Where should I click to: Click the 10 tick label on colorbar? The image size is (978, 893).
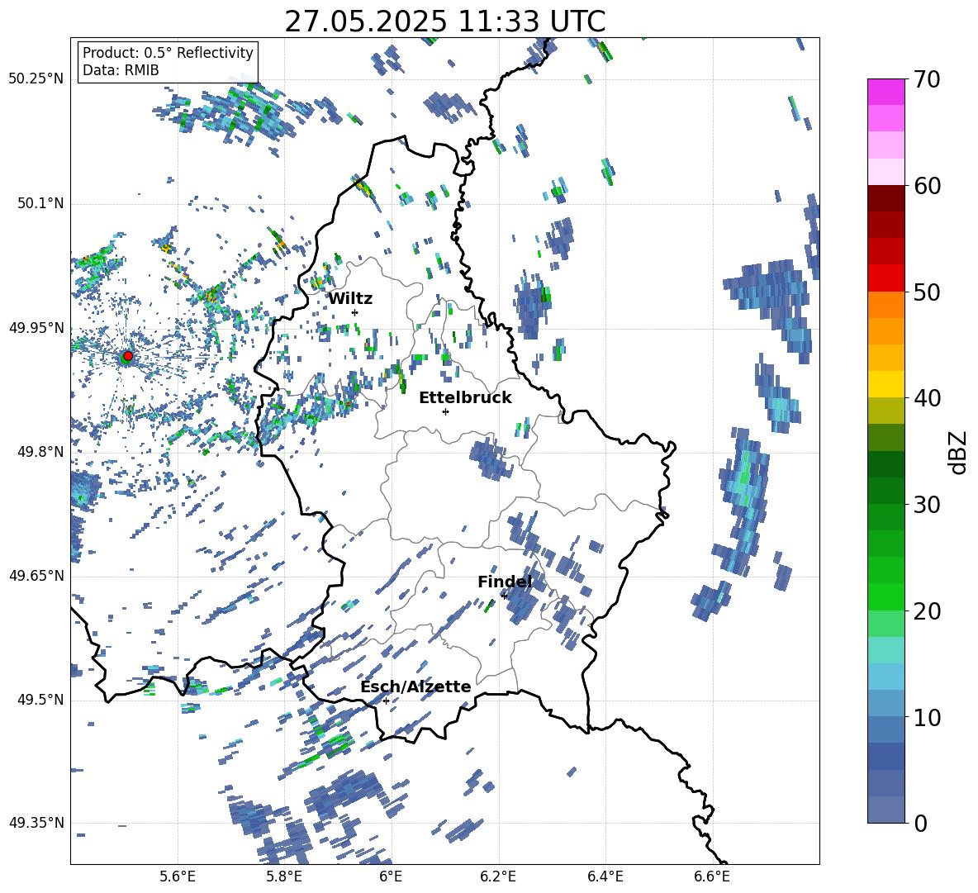point(927,717)
